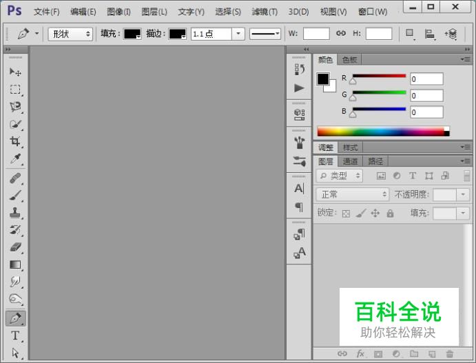Open the 不透明度 opacity dropdown arrow

[463, 194]
